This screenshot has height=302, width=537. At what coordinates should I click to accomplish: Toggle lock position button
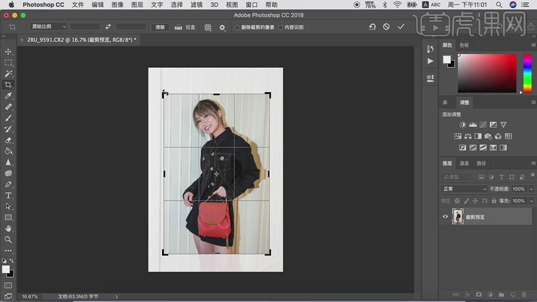pos(475,201)
